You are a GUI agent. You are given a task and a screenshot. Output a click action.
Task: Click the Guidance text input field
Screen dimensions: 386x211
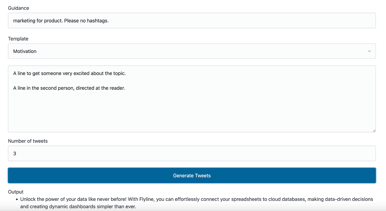coord(192,20)
